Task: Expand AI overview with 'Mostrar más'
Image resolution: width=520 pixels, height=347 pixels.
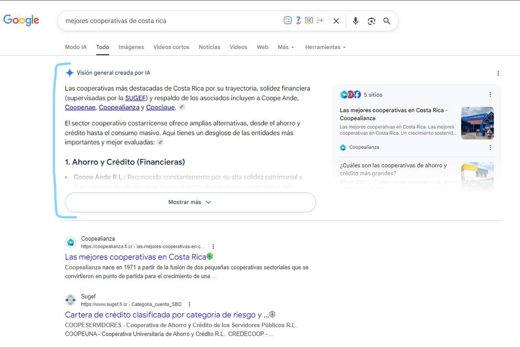Action: tap(190, 202)
